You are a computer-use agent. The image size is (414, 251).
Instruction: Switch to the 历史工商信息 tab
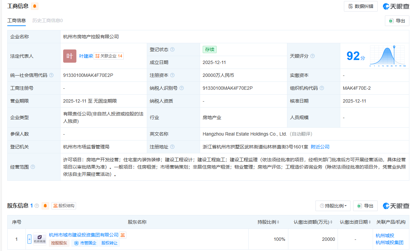[x=48, y=20]
